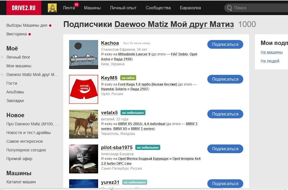The image size is (288, 190).
Task: Open FIAT Doblo car link
Action: tap(179, 54)
